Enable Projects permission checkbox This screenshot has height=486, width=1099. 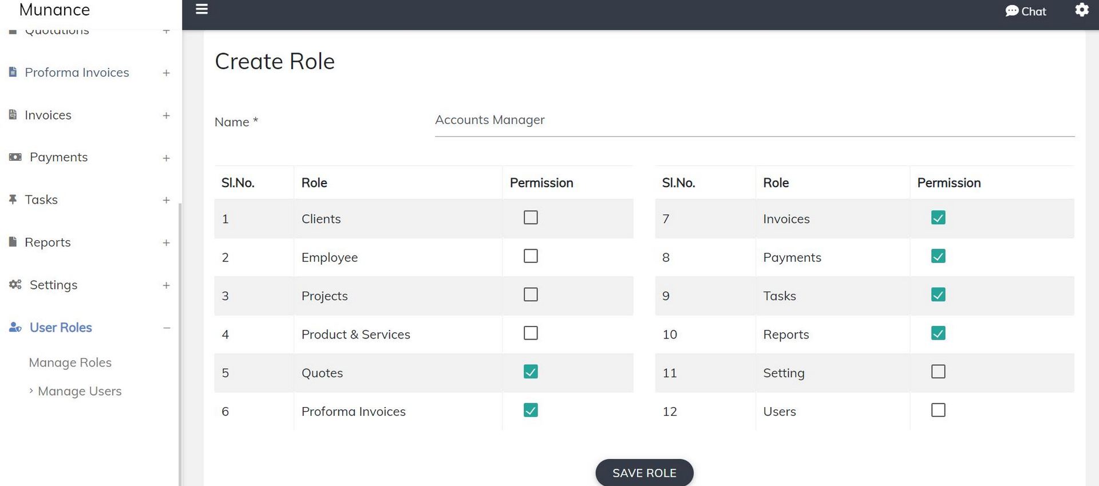click(x=531, y=294)
